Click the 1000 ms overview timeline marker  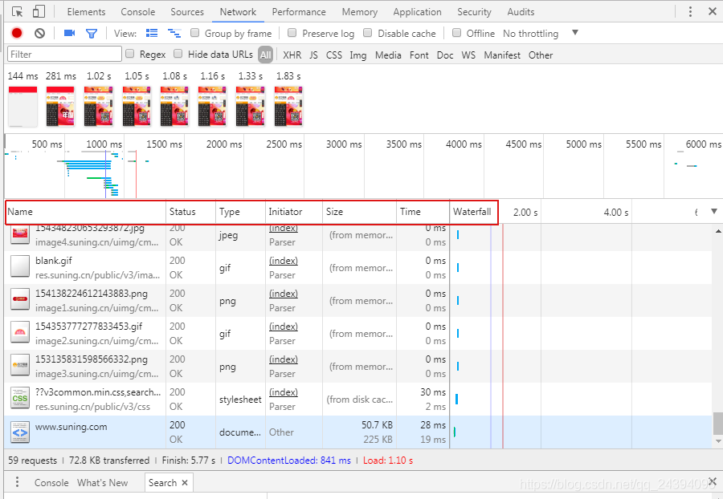[x=104, y=144]
